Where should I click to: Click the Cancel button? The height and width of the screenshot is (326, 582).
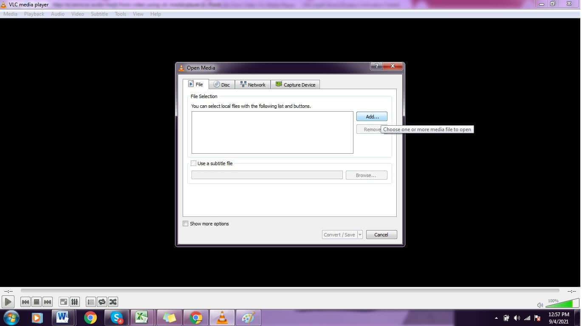381,235
